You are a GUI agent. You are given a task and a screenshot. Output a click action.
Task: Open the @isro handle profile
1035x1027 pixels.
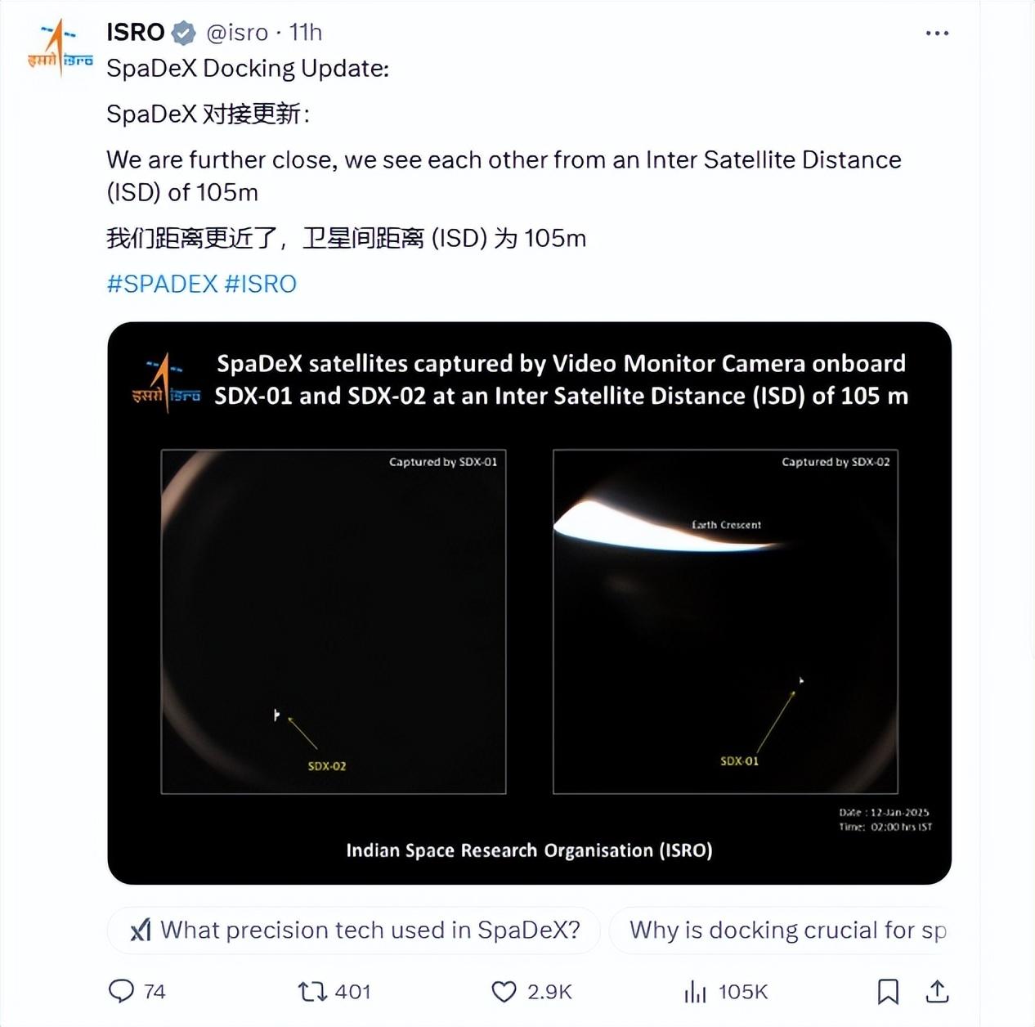[x=237, y=33]
